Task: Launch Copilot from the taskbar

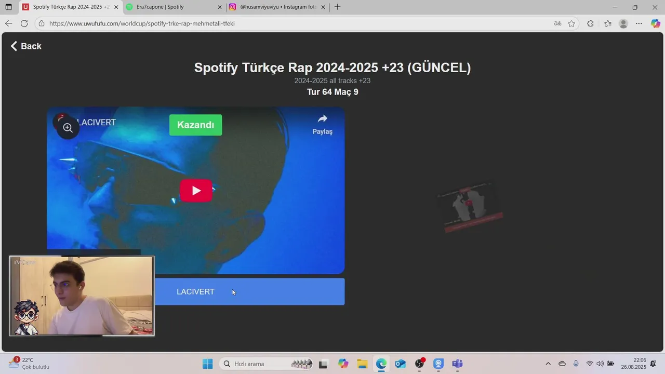Action: click(x=343, y=364)
